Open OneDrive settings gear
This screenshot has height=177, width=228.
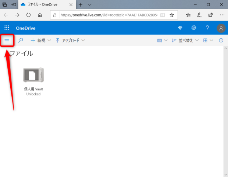[194, 28]
